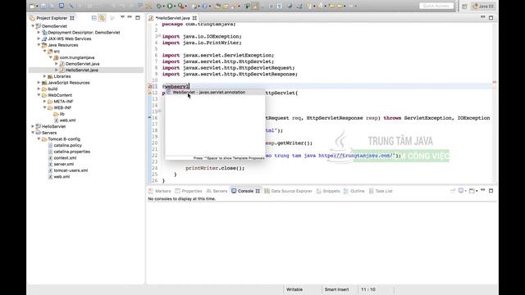
Task: Toggle Link with Editor in Project Explorer
Action: [x=102, y=18]
